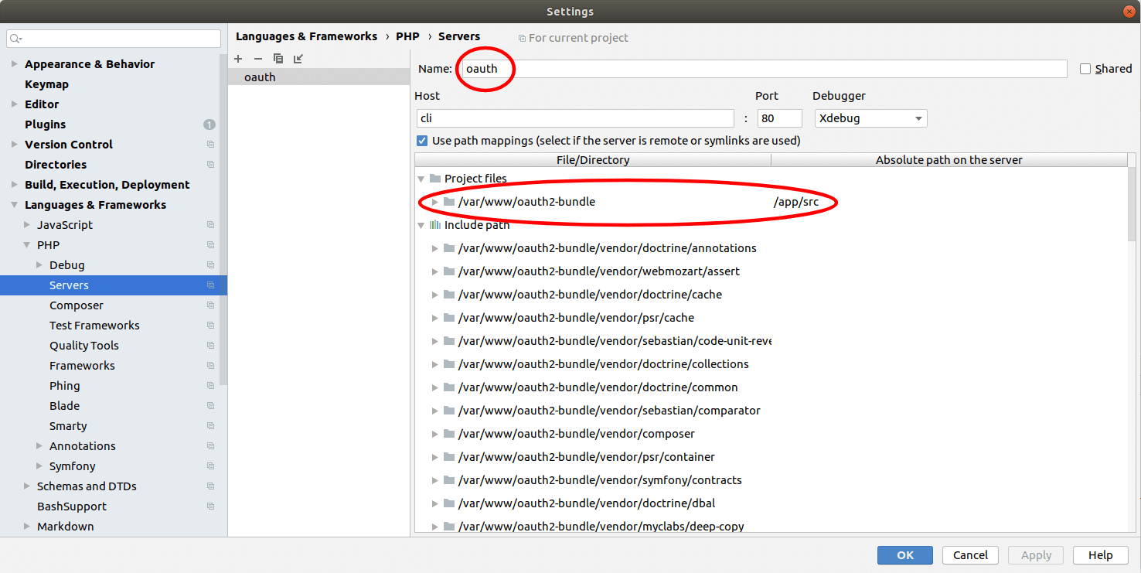1141x573 pixels.
Task: Click folder icon of vendor/doctrine/annotations
Action: 449,248
